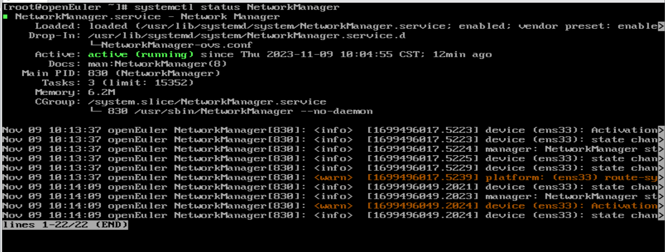The height and width of the screenshot is (252, 665).
Task: Click the orange timestamp [1699496017.5239]
Action: [423, 177]
